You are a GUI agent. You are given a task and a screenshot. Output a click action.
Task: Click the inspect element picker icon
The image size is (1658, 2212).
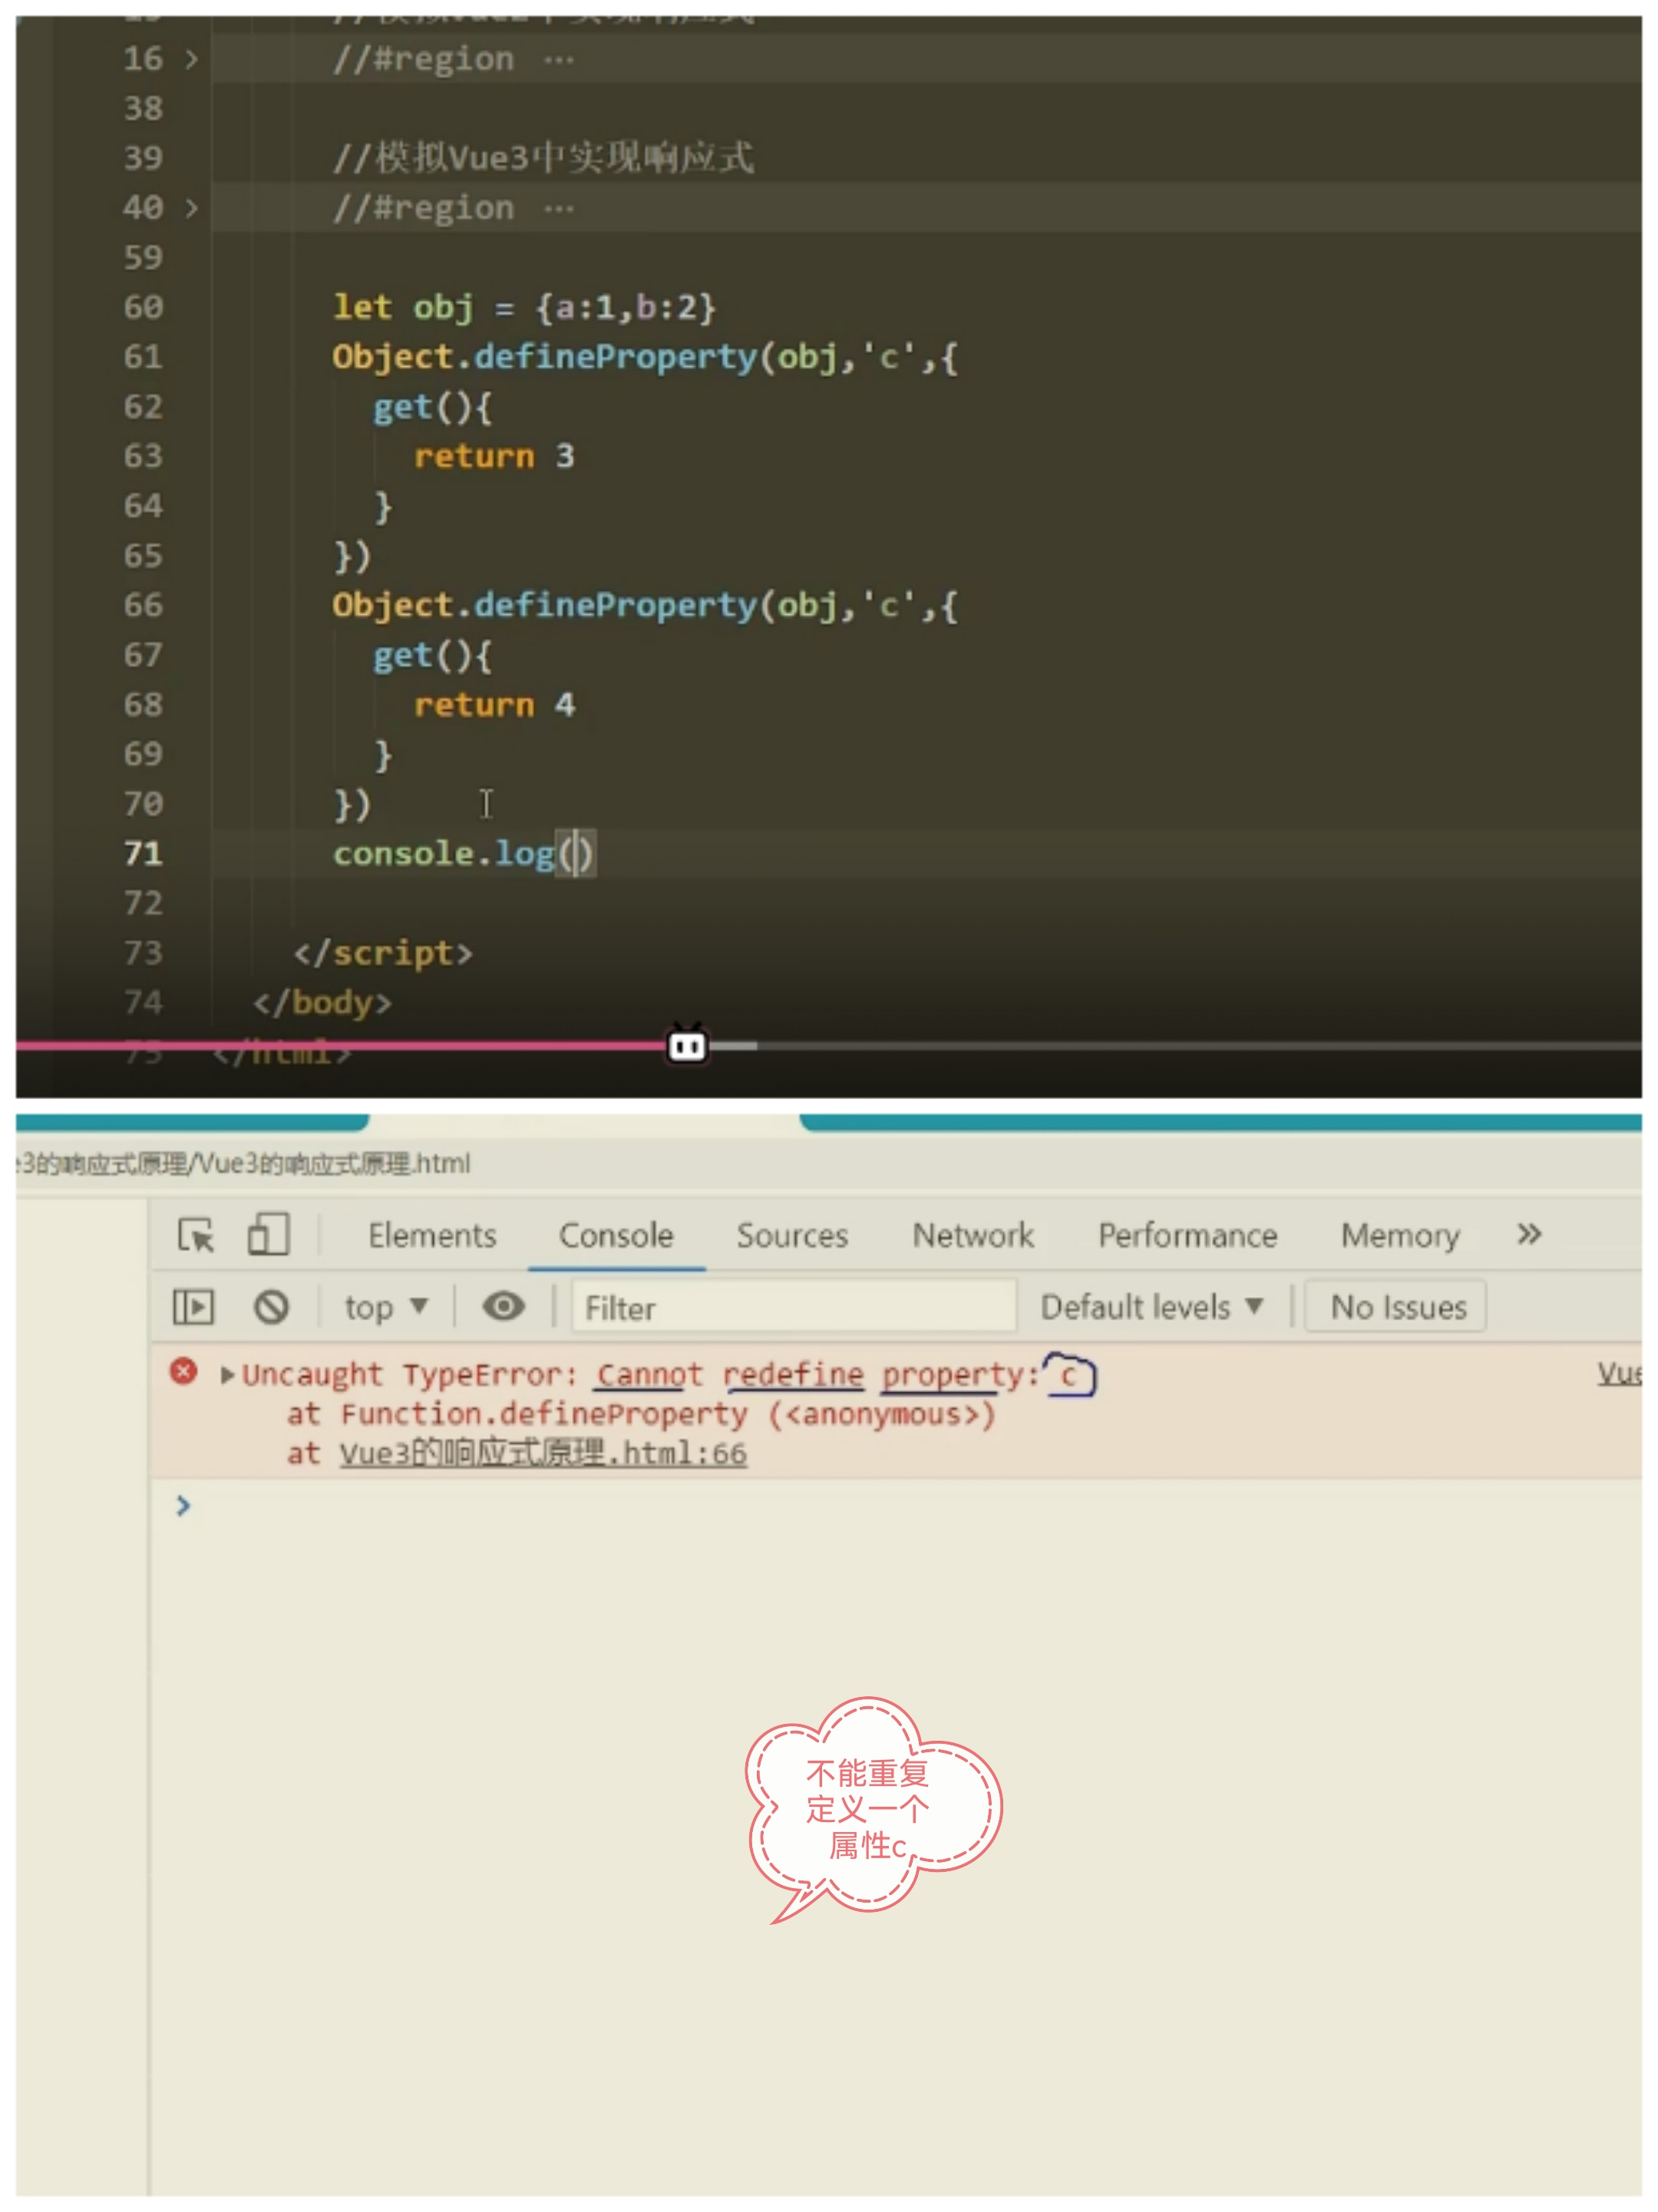click(195, 1235)
